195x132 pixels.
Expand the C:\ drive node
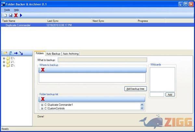[4, 58]
